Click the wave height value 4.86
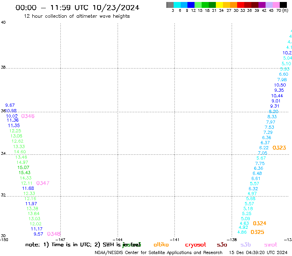 click(242, 232)
